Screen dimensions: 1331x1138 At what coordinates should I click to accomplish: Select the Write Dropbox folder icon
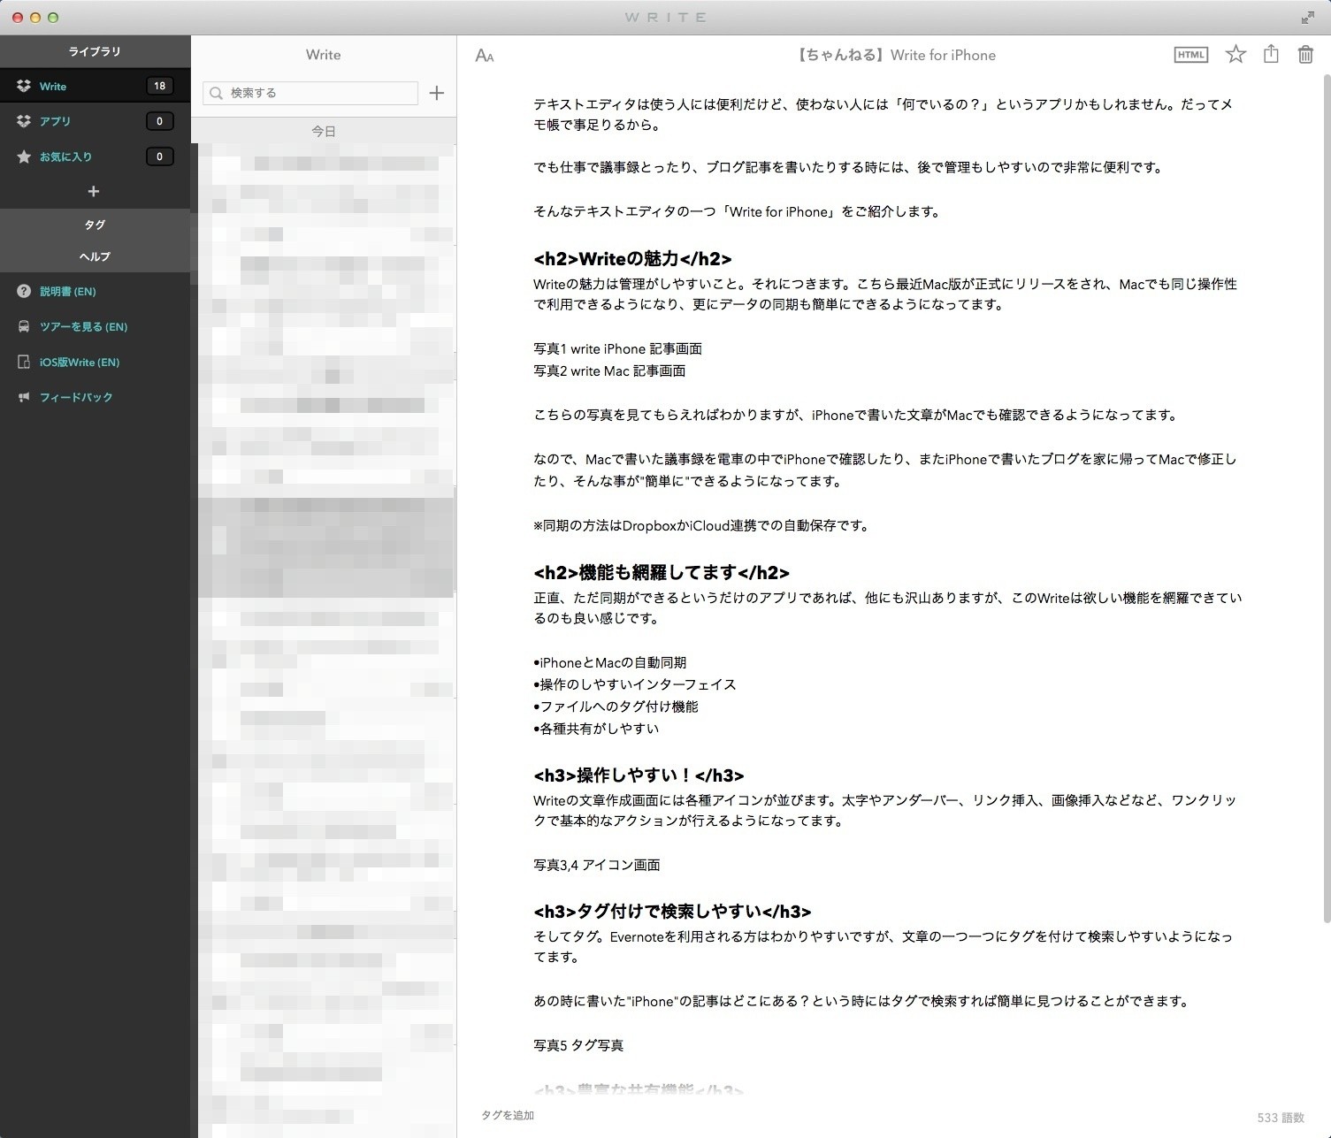tap(24, 86)
